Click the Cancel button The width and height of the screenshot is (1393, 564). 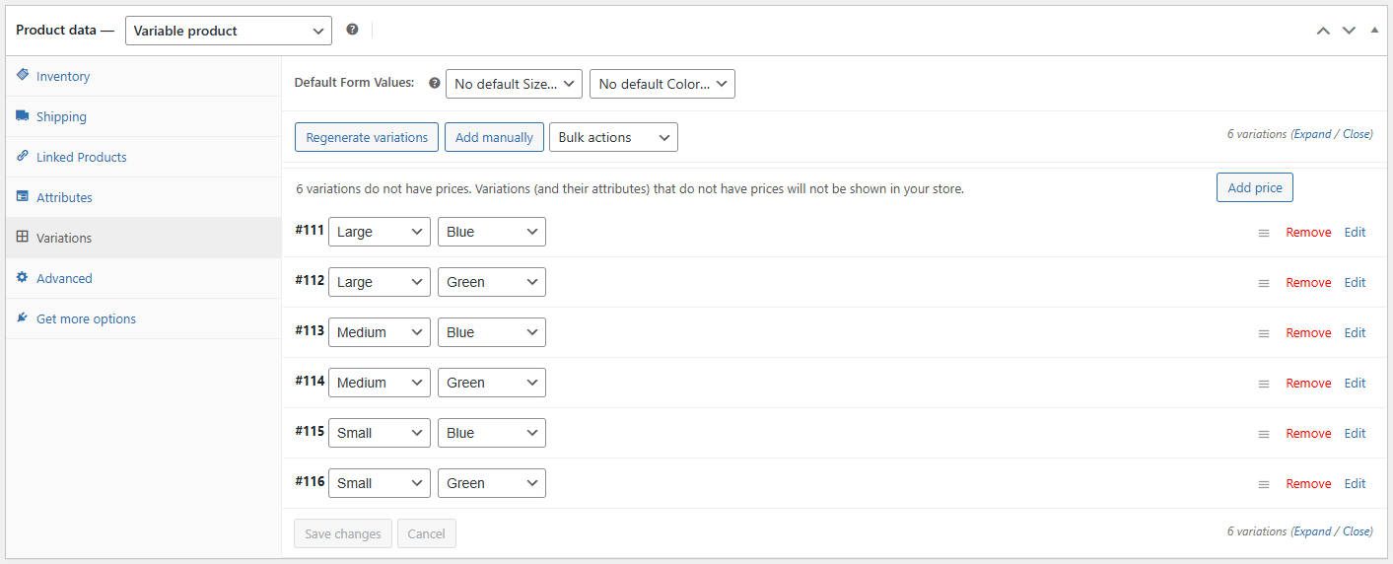pos(427,533)
